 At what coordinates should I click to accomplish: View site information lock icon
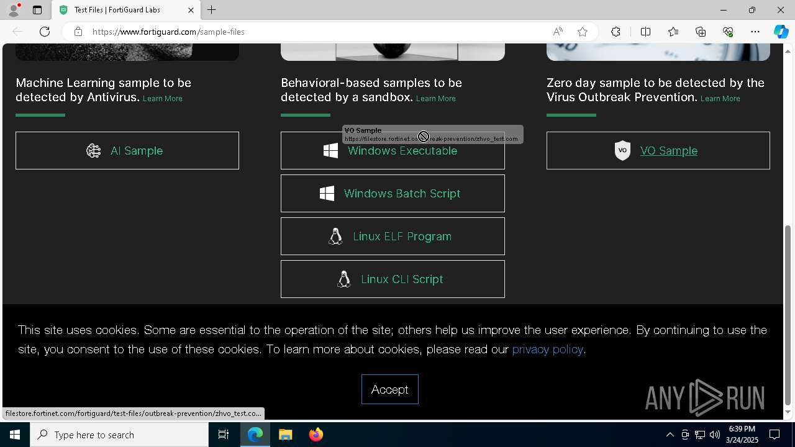click(x=78, y=32)
